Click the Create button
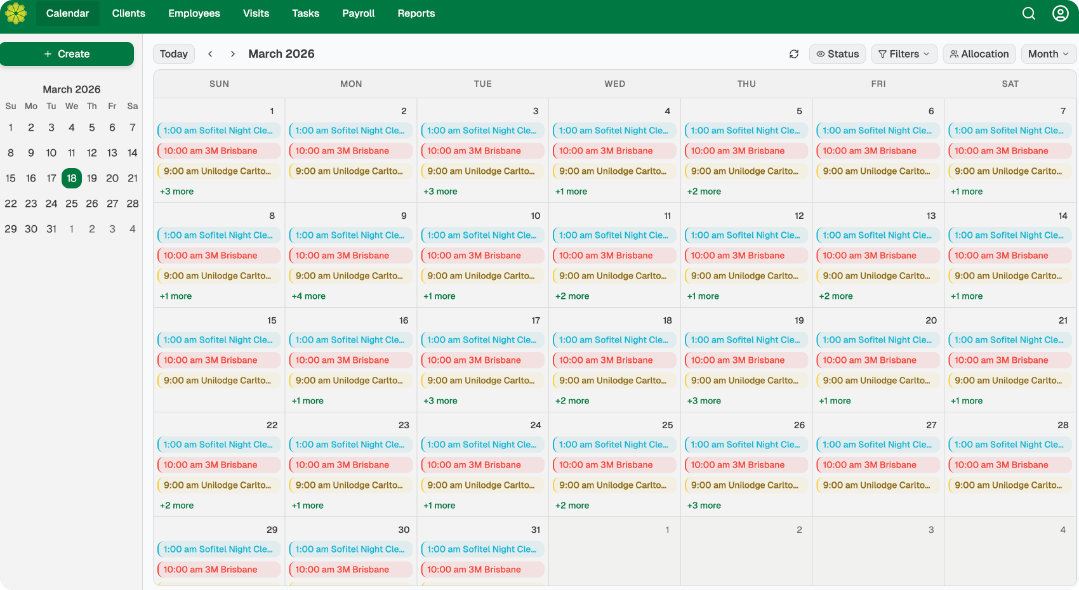 click(x=67, y=54)
